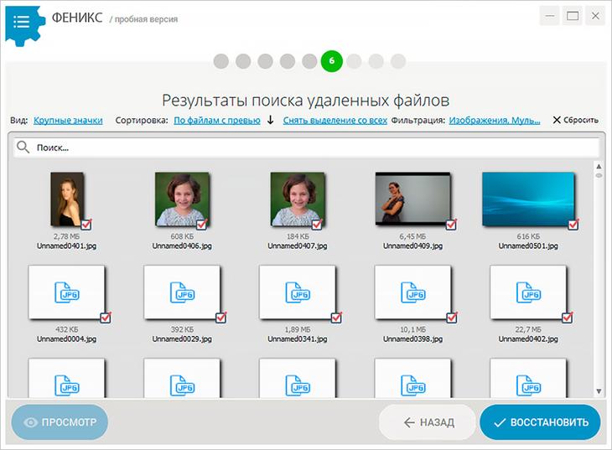Open the Phoenix gear menu icon
The image size is (612, 450).
[24, 24]
